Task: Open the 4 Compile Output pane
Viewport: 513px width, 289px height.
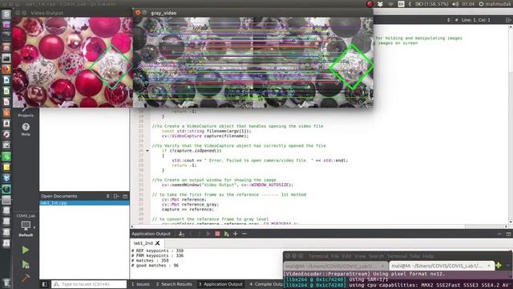Action: pos(266,284)
